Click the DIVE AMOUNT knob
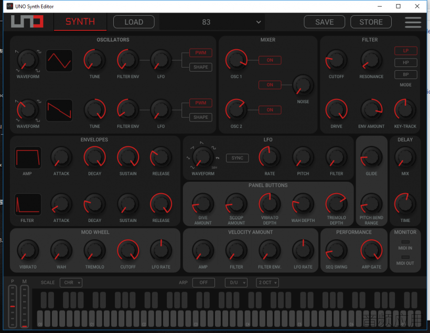Image resolution: width=430 pixels, height=333 pixels. (x=202, y=204)
